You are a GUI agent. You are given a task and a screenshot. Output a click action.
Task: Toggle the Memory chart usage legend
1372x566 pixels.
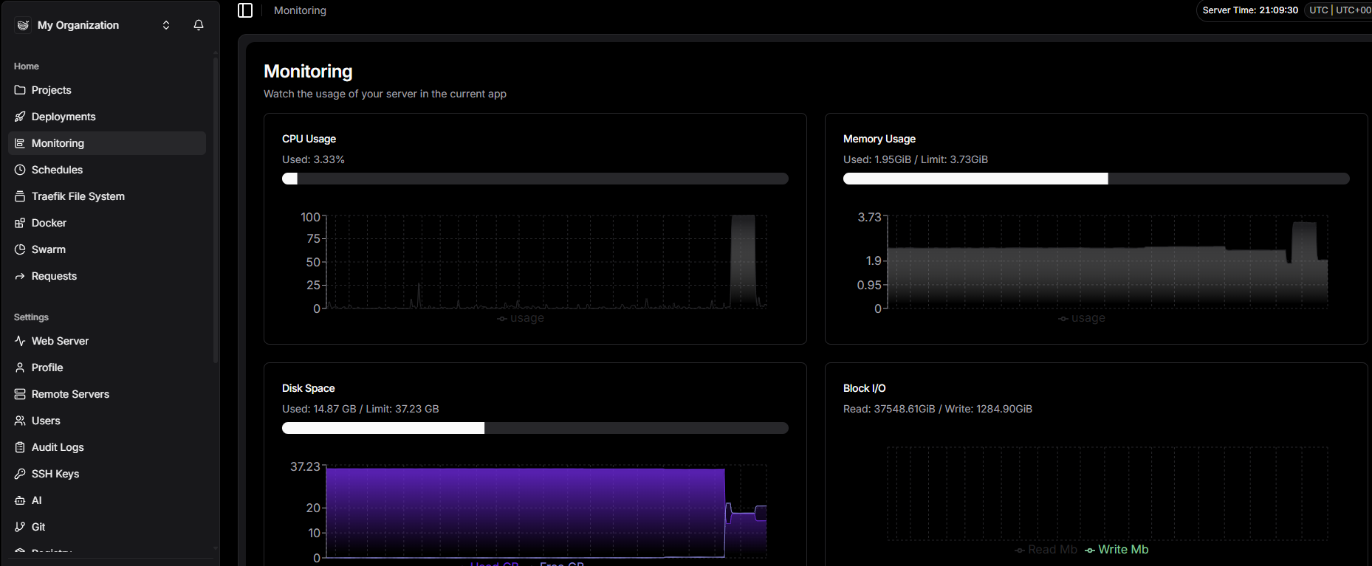(1082, 318)
